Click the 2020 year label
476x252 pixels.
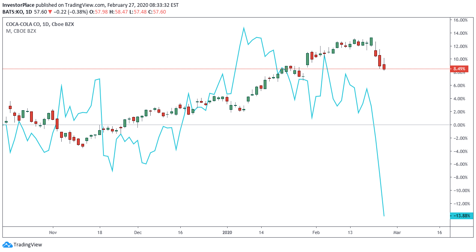pos(227,232)
